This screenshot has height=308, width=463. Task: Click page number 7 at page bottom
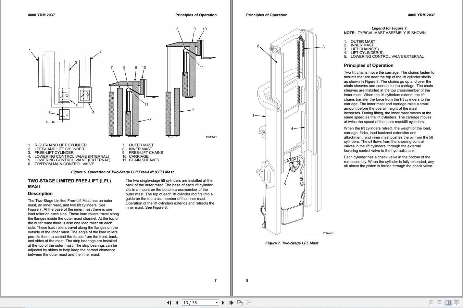coord(215,280)
